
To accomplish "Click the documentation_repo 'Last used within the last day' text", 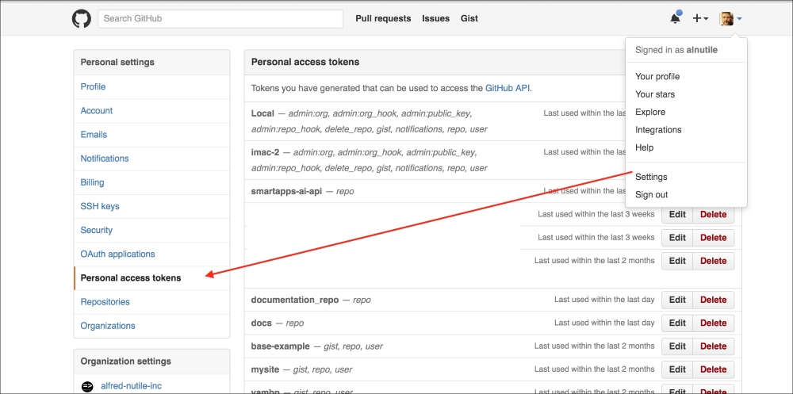I will pos(604,300).
